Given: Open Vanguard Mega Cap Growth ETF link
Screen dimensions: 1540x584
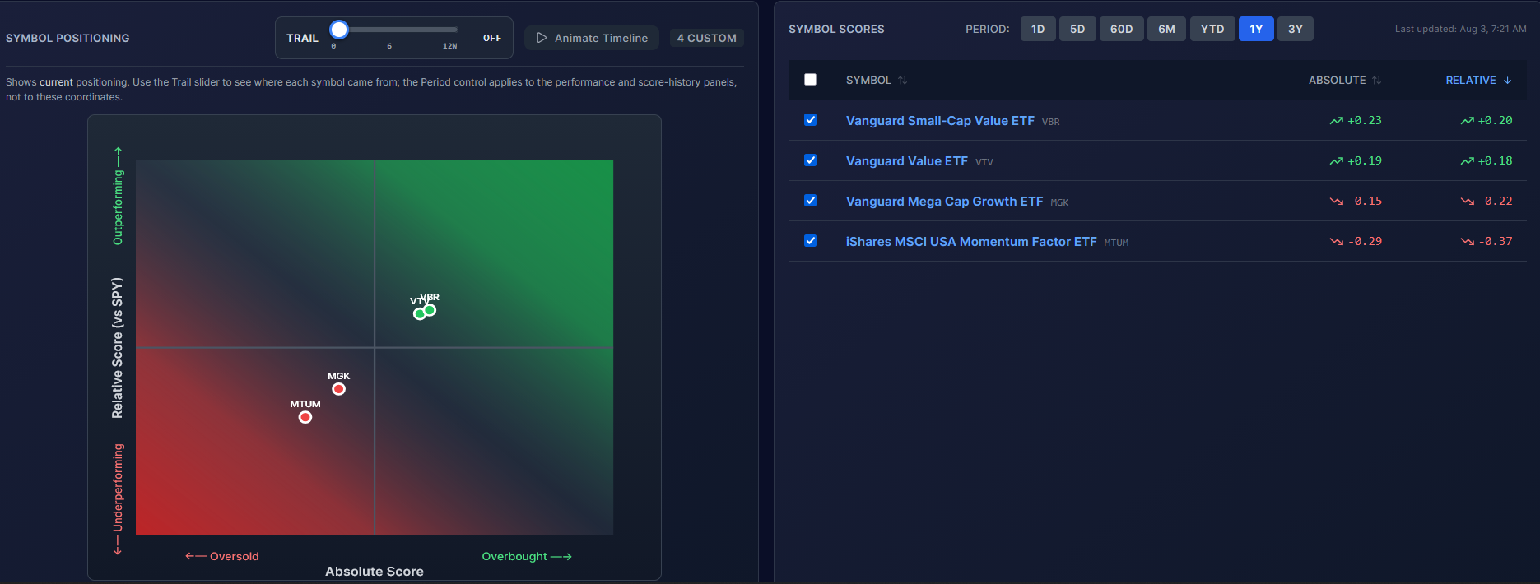Looking at the screenshot, I should click(944, 202).
